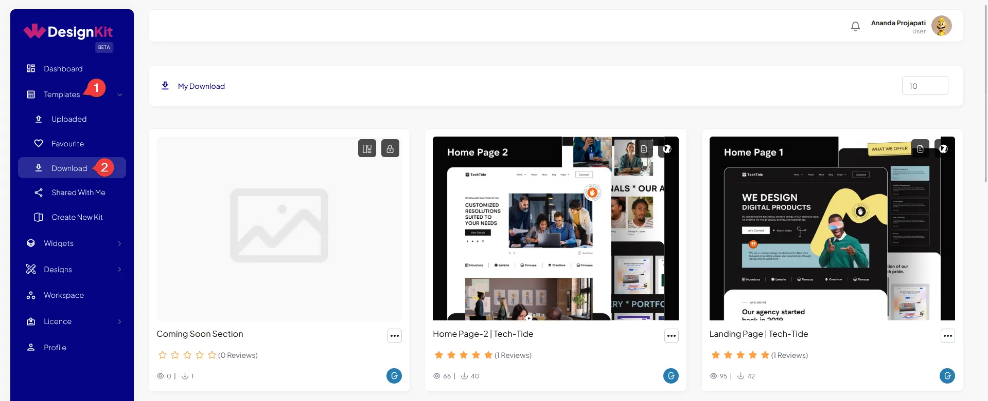Open Create New Kit page
The width and height of the screenshot is (988, 401).
pos(72,217)
